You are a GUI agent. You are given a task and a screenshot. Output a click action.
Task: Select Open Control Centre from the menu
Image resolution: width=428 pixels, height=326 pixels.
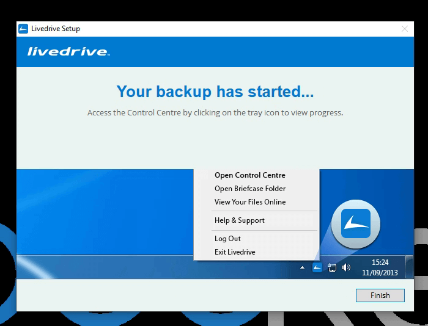coord(249,175)
